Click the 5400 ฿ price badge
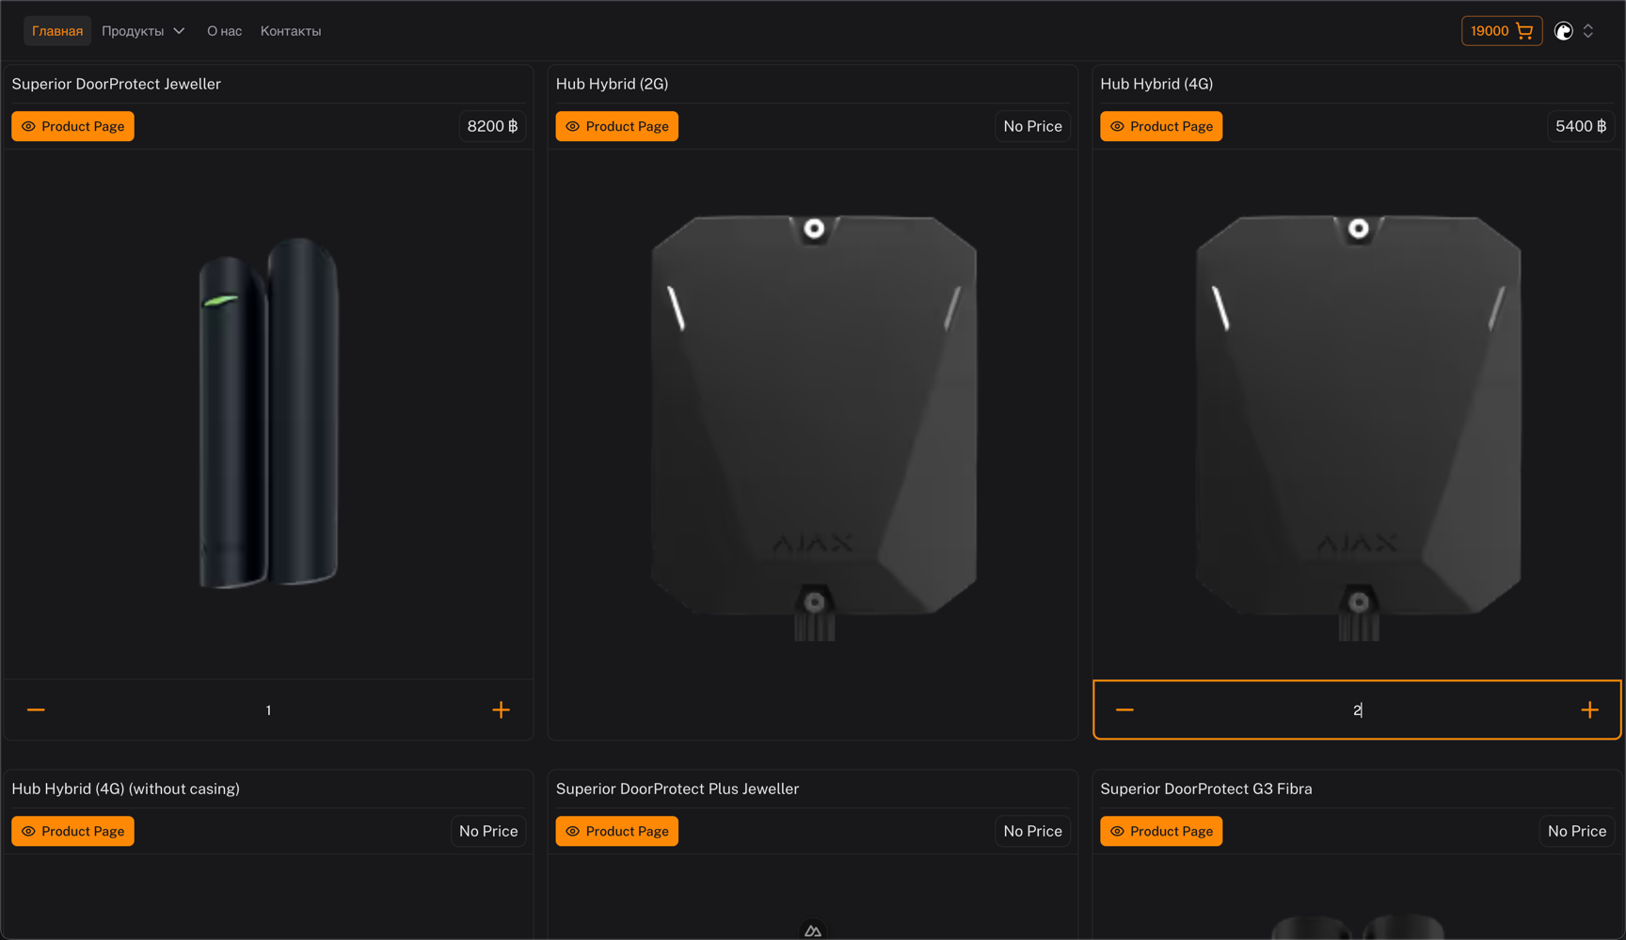This screenshot has width=1626, height=940. pos(1581,126)
